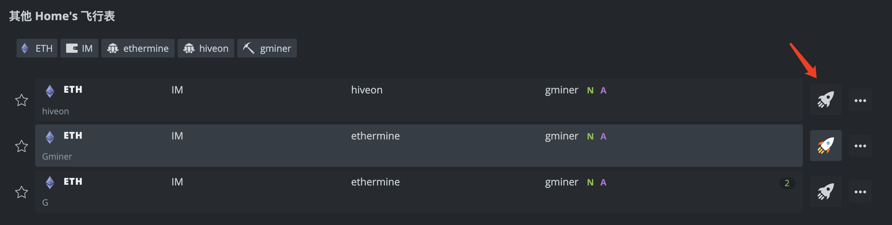Open the three-dot menu for the hiveon flight sheet
Viewport: 892px width, 225px height.
[860, 100]
